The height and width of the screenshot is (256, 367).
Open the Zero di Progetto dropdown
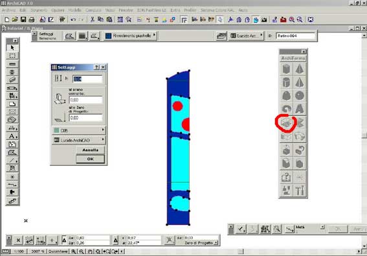[x=201, y=243]
